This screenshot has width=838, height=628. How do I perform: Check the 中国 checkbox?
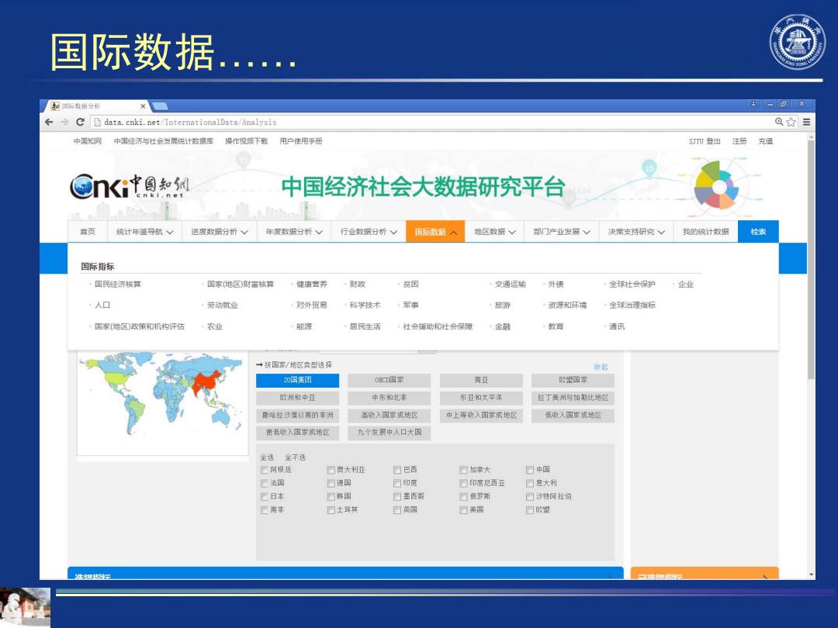point(530,470)
